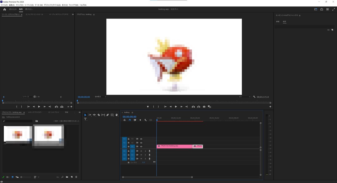The image size is (337, 183).
Task: Open Project panel sort icons dropdown
Action: [x=36, y=177]
